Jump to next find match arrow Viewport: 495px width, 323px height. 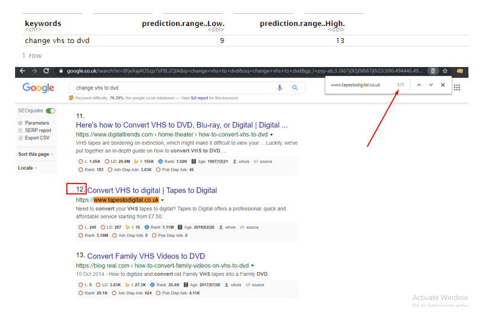click(x=431, y=85)
